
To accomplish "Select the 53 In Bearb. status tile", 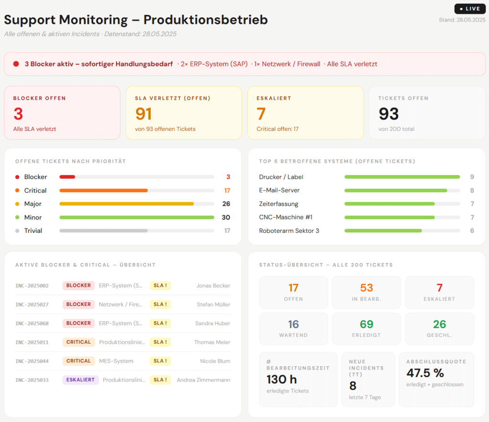I will pyautogui.click(x=366, y=292).
